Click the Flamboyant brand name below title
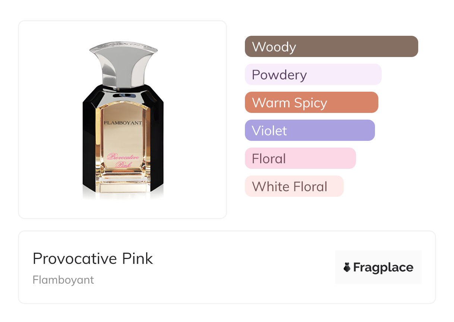The height and width of the screenshot is (322, 454). click(63, 280)
